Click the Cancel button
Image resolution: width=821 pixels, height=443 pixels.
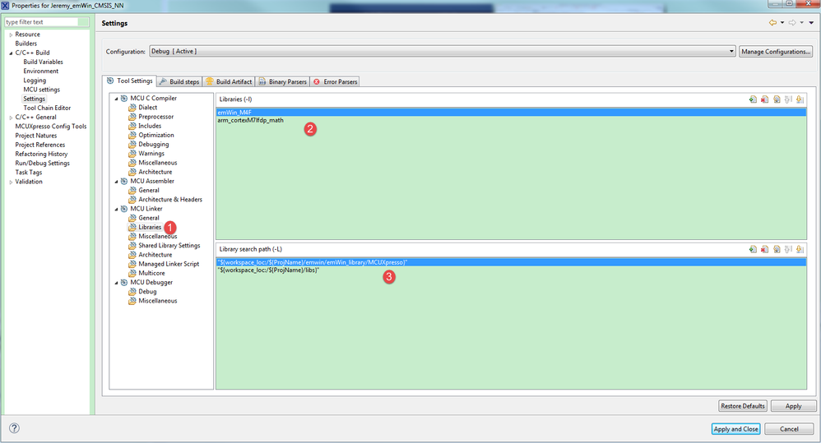(x=789, y=429)
